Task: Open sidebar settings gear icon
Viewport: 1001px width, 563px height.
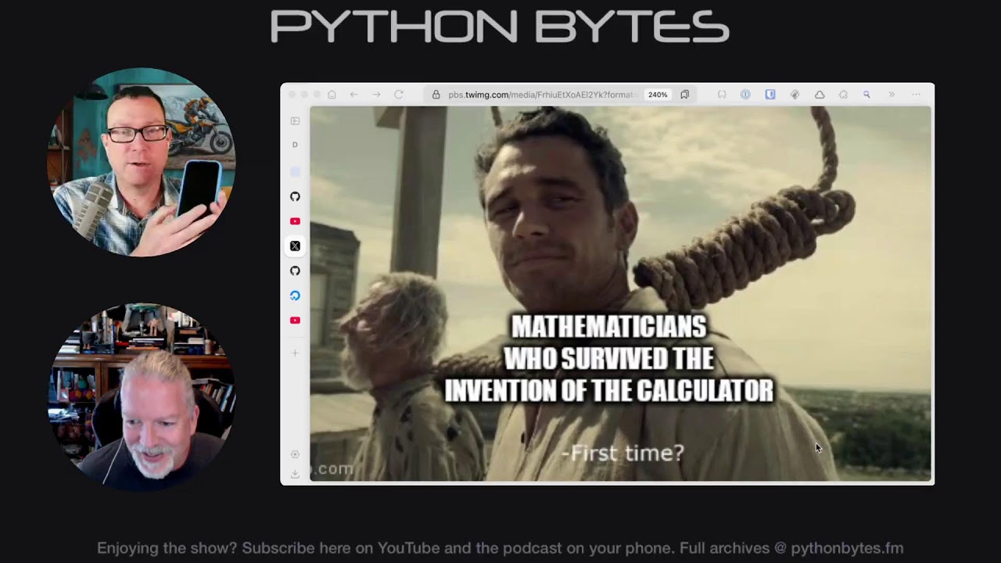Action: point(295,454)
